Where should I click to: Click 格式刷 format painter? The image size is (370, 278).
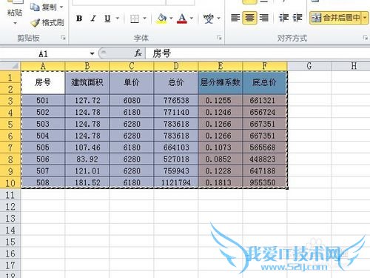pos(47,23)
